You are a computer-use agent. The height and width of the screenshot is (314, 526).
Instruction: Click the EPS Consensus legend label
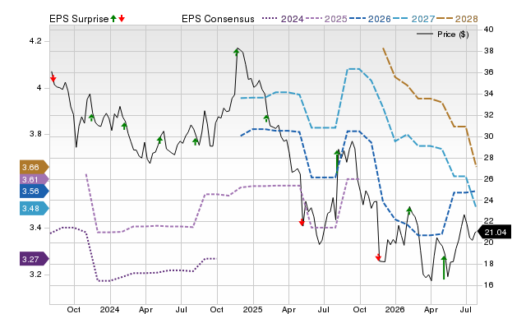pyautogui.click(x=218, y=19)
